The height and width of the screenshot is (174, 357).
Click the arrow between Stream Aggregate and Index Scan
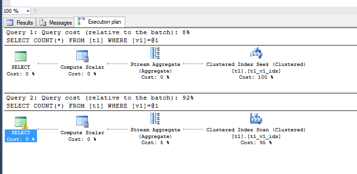coord(193,129)
